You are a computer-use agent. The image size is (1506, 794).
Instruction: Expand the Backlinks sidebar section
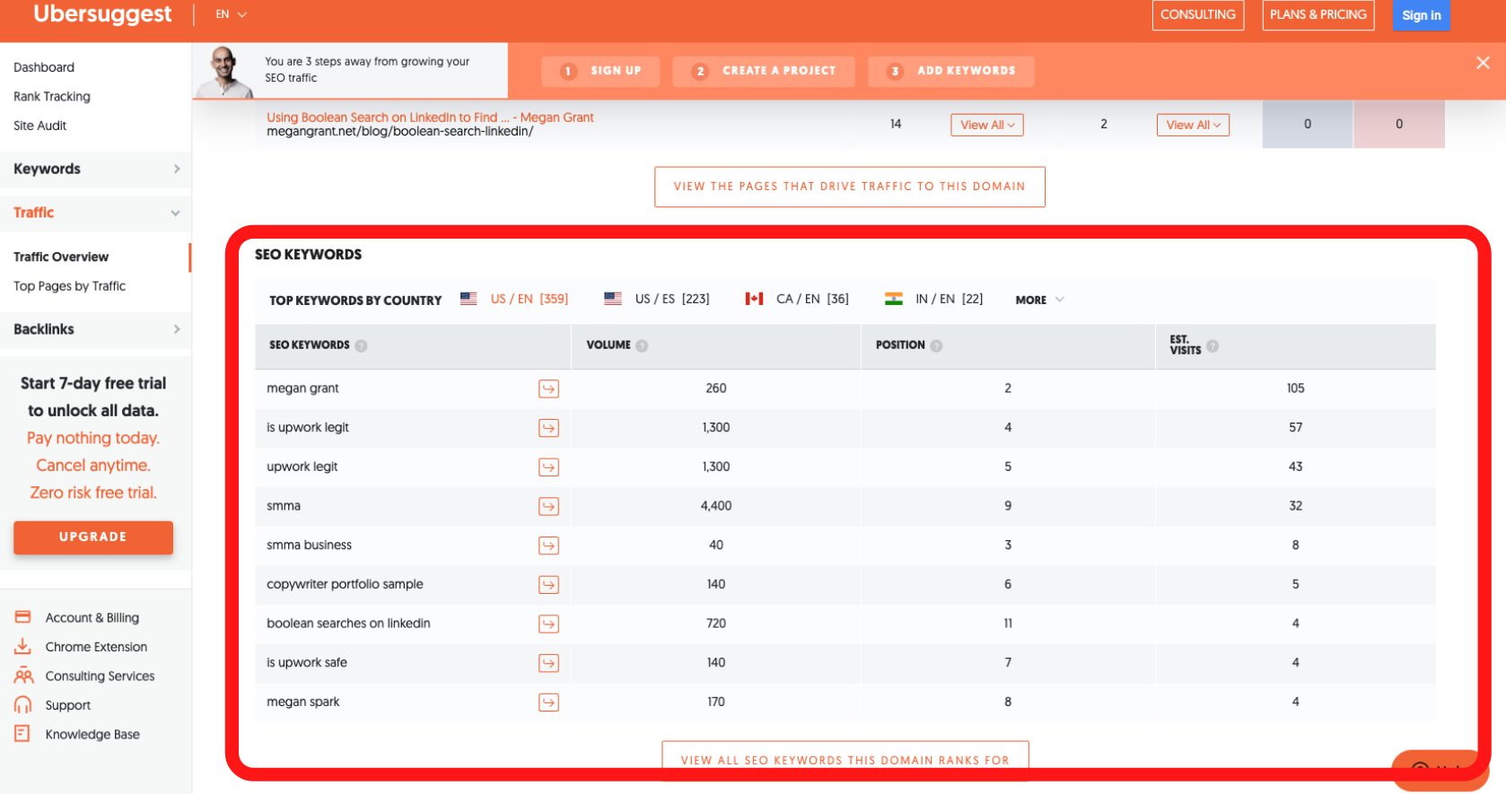95,329
